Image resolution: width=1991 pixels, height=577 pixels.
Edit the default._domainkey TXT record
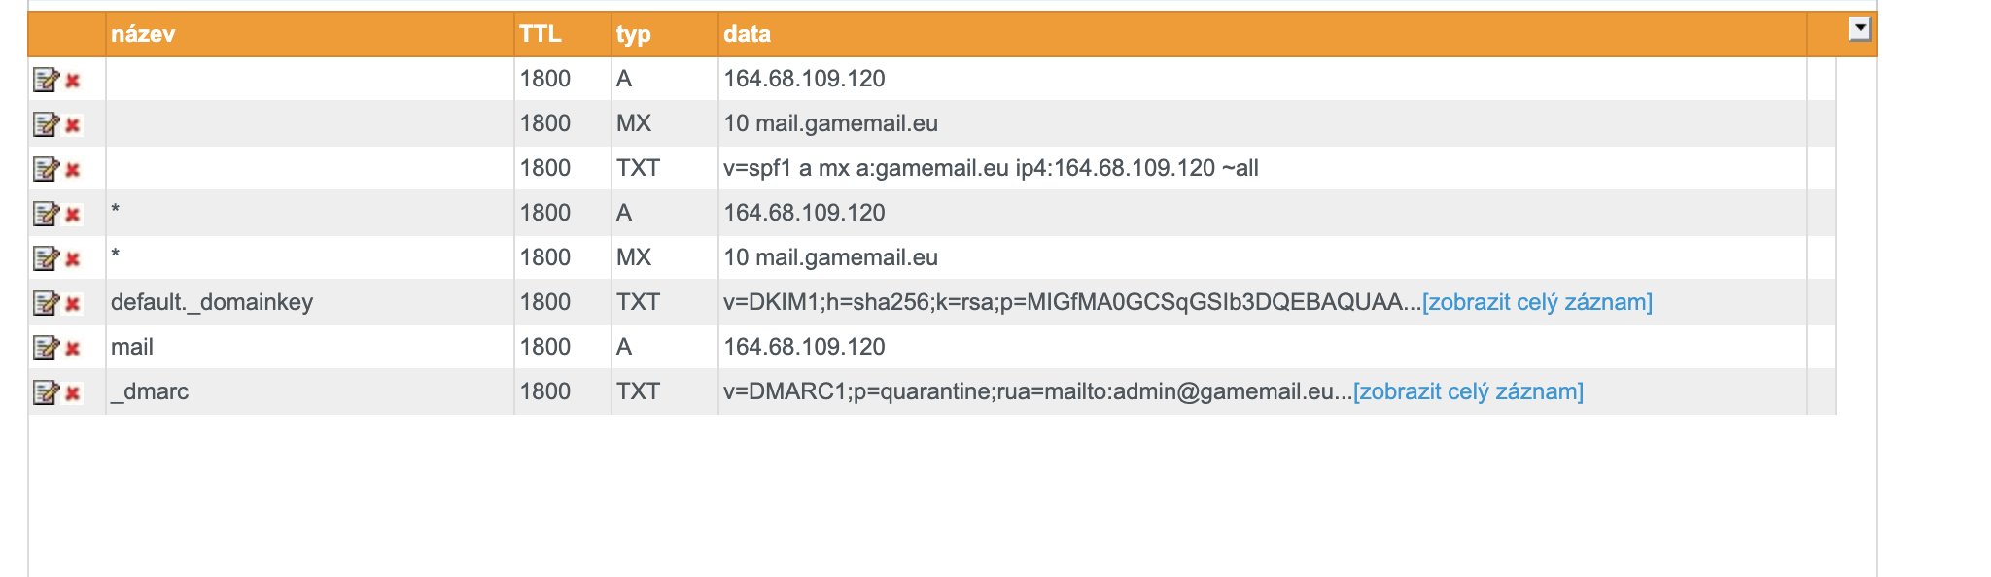pyautogui.click(x=46, y=303)
